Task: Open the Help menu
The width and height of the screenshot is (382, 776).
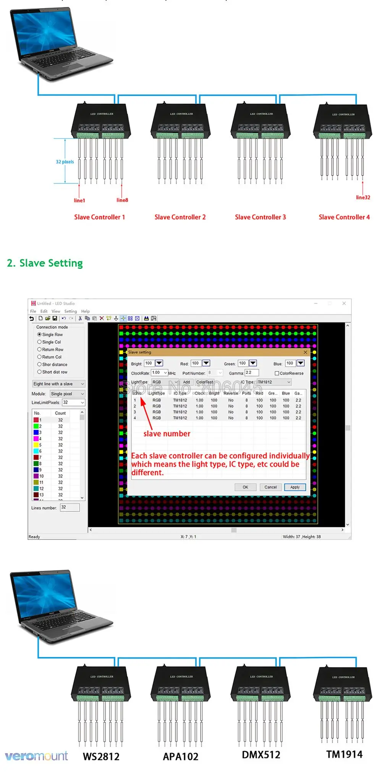Action: click(86, 311)
